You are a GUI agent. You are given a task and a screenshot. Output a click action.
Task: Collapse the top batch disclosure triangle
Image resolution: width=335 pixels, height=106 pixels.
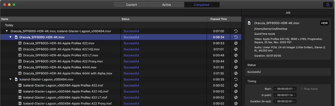(x=7, y=31)
